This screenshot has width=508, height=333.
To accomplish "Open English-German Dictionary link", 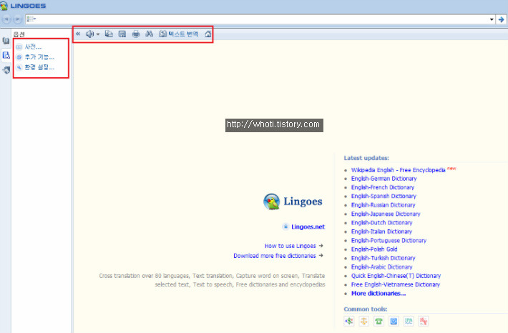I will (x=384, y=179).
